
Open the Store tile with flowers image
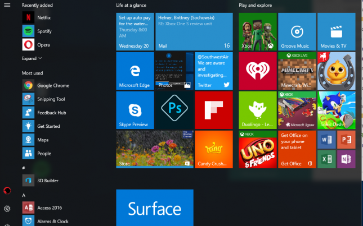pyautogui.click(x=154, y=149)
